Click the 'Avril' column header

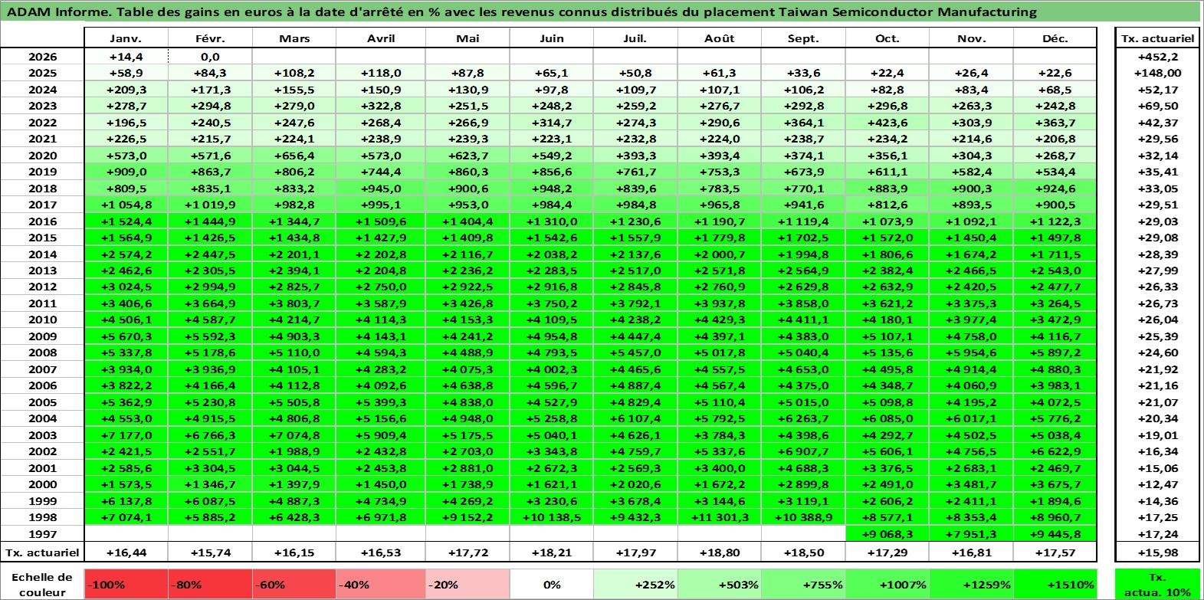click(381, 38)
